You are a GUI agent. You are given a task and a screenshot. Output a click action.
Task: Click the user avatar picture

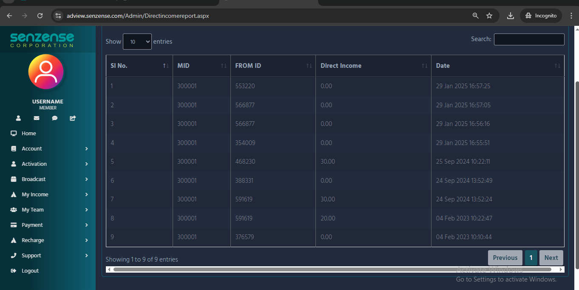point(46,72)
